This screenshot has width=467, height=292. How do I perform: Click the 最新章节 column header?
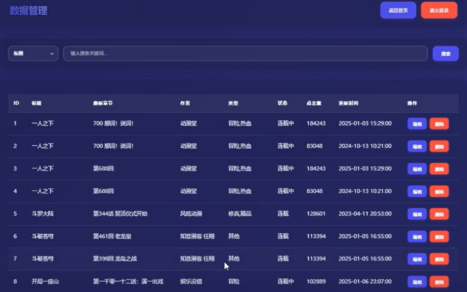pyautogui.click(x=103, y=103)
